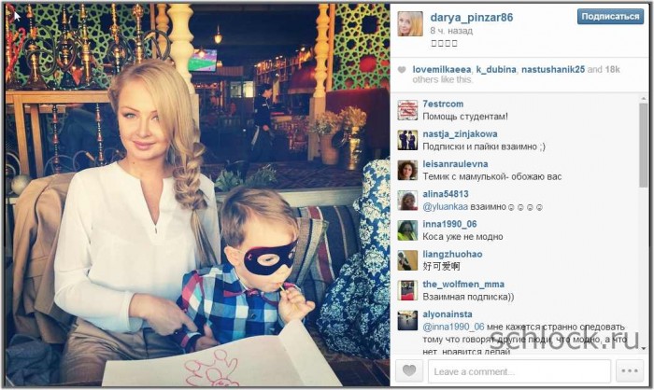
Task: Click the comments scrollbar up arrow
Action: click(644, 99)
